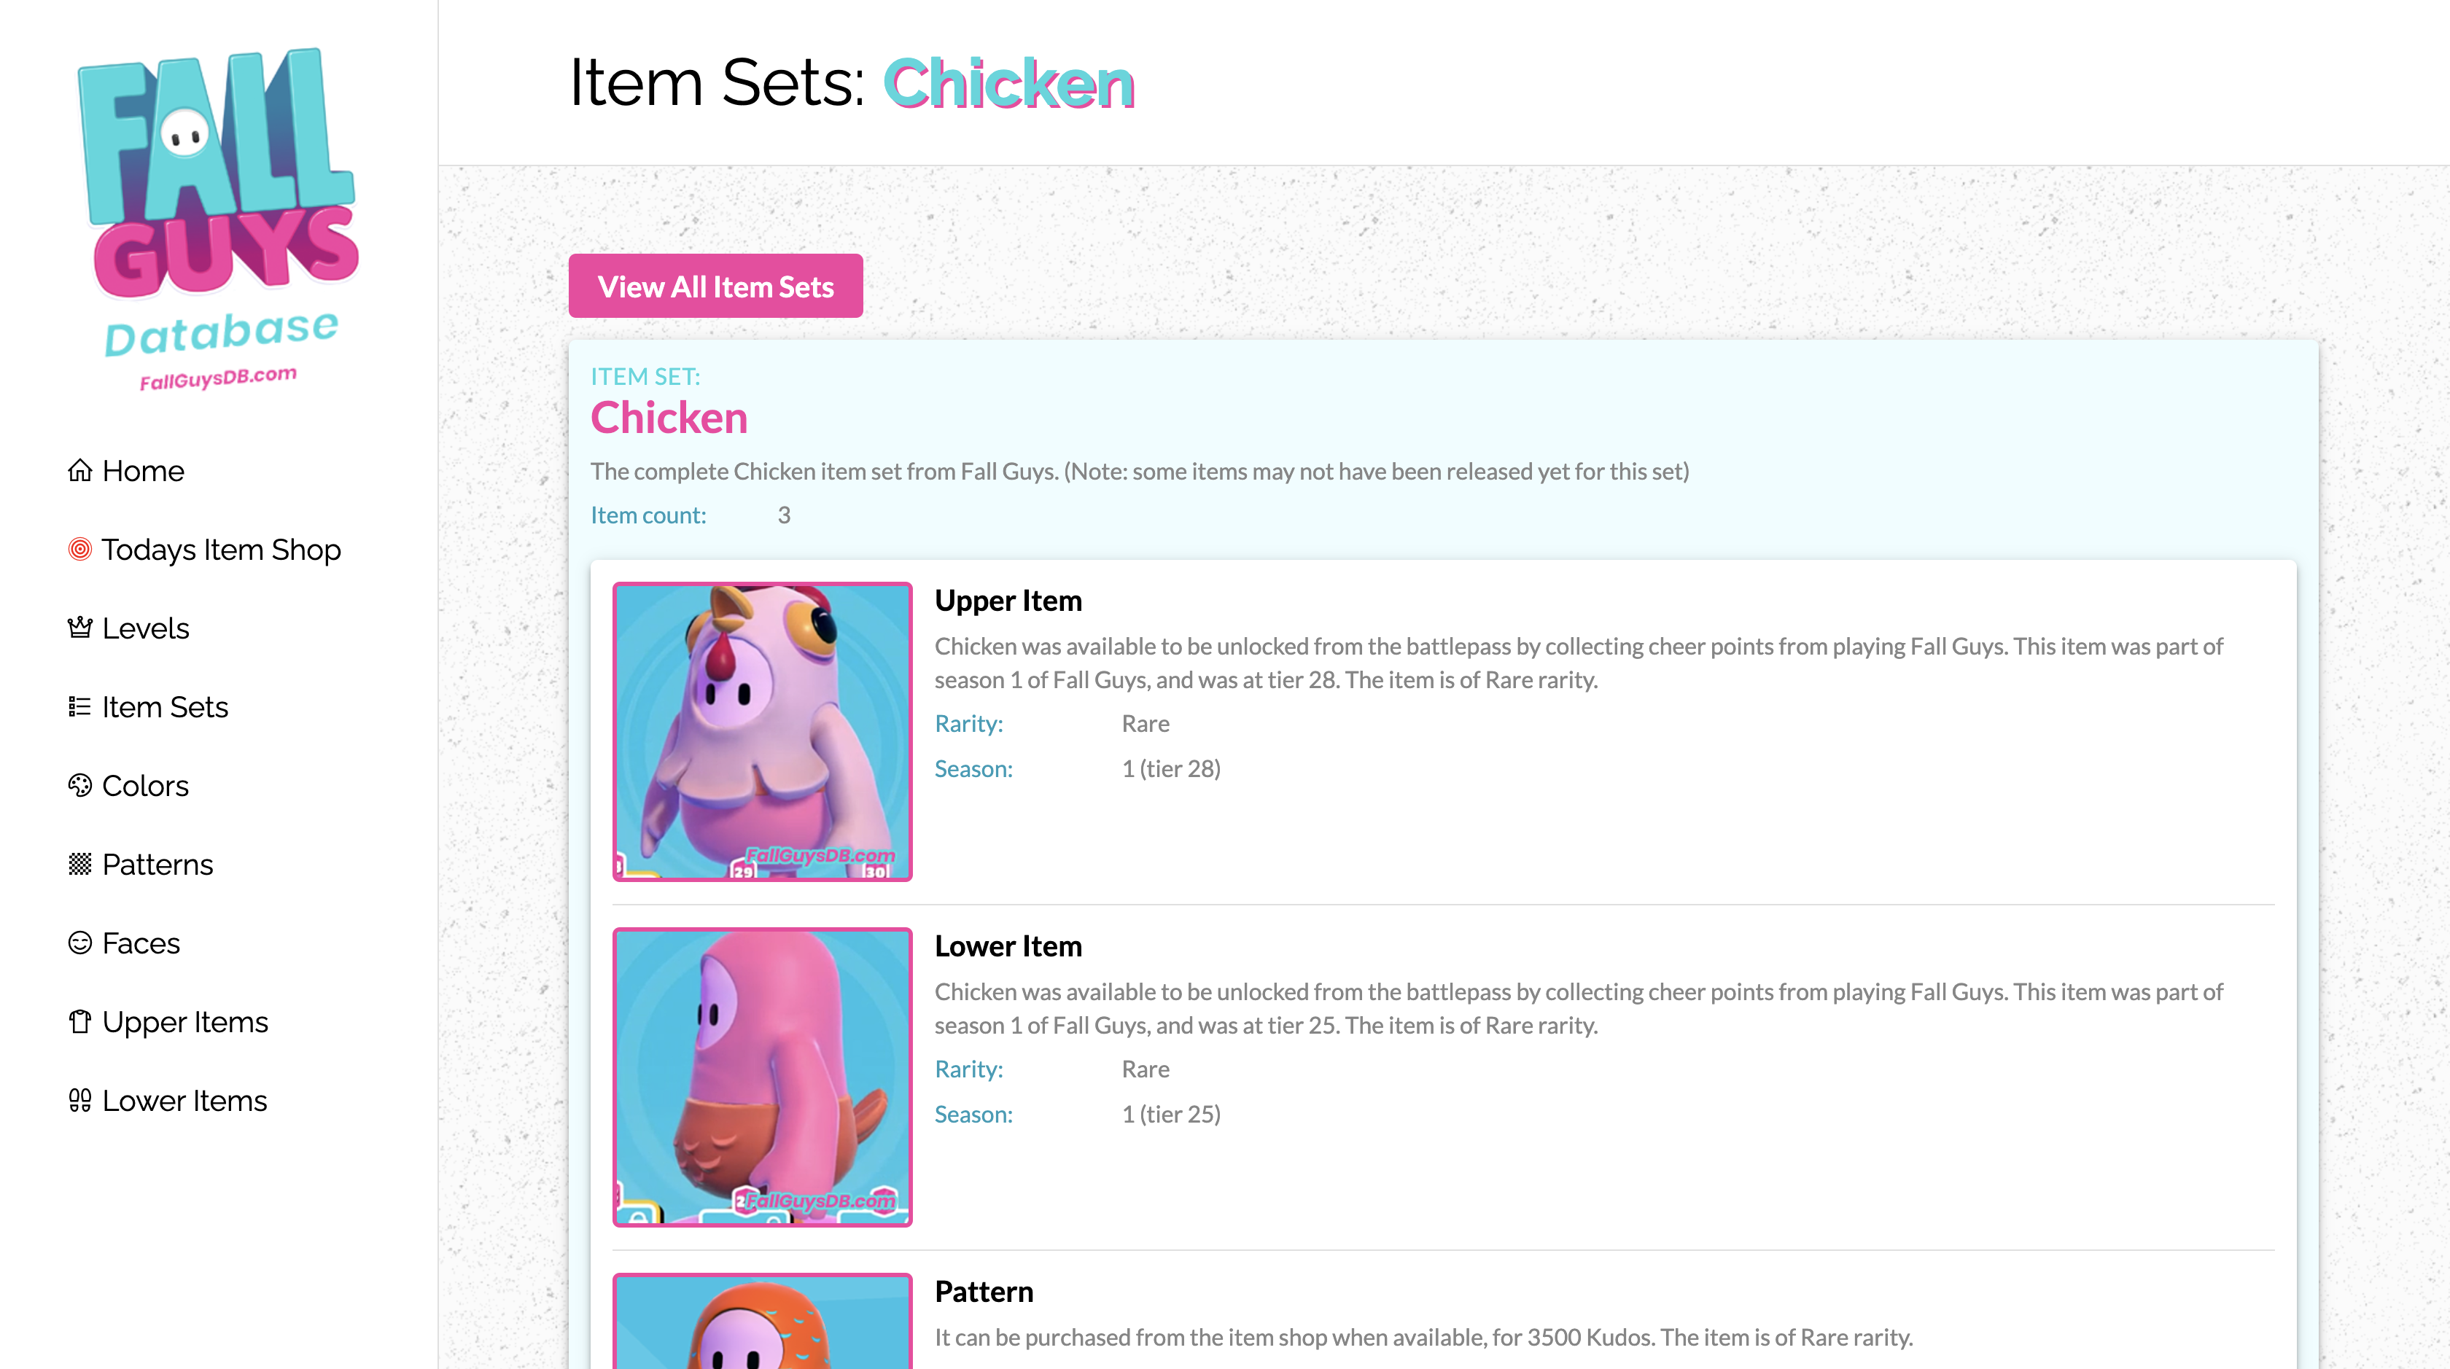Screen dimensions: 2450x1369
Task: Click the Item Sets list icon
Action: click(x=80, y=706)
